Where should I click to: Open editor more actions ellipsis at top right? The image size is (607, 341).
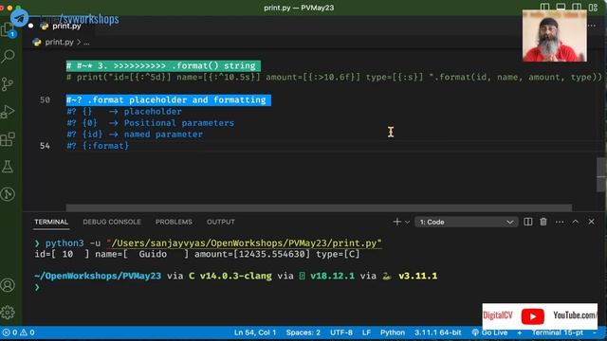(592, 26)
